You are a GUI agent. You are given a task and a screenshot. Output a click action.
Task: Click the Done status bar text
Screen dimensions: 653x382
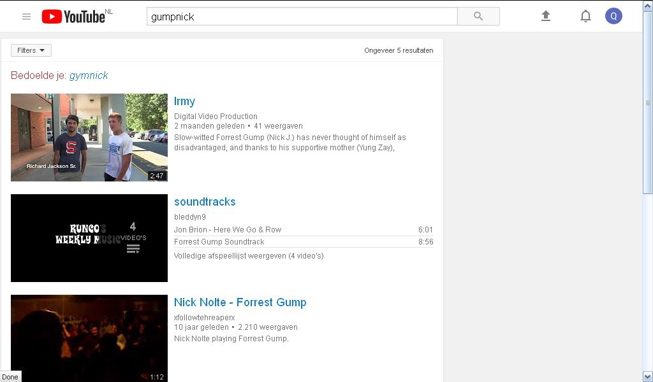[10, 377]
